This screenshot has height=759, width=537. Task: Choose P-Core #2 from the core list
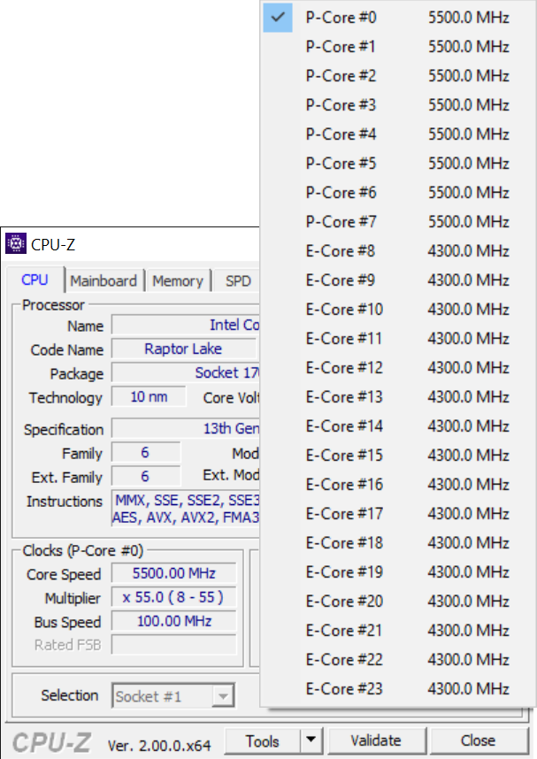(x=397, y=76)
